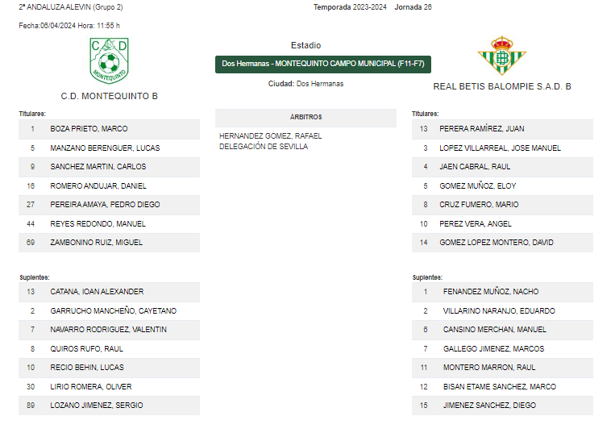615x437 pixels.
Task: Click the Real Betis Balompie crest
Action: (x=501, y=56)
